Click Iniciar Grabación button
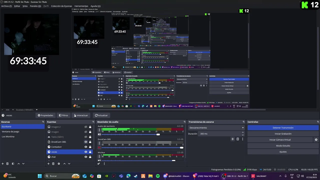 coord(283,134)
